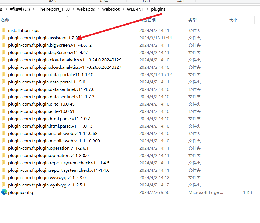The image size is (260, 223).
Task: Select folder icon of wysiwyg.v11-2.5.1
Action: point(4,185)
